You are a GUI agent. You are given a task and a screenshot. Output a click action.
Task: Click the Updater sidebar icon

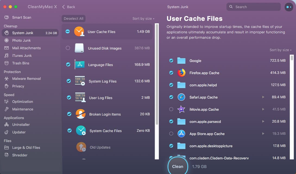pyautogui.click(x=7, y=132)
